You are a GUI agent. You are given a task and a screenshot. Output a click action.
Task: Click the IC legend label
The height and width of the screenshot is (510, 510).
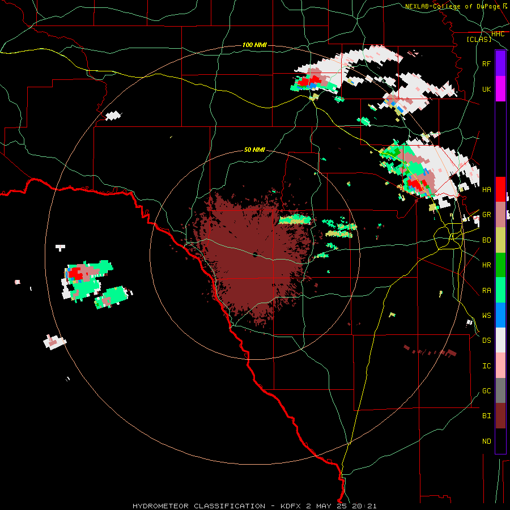pyautogui.click(x=486, y=365)
